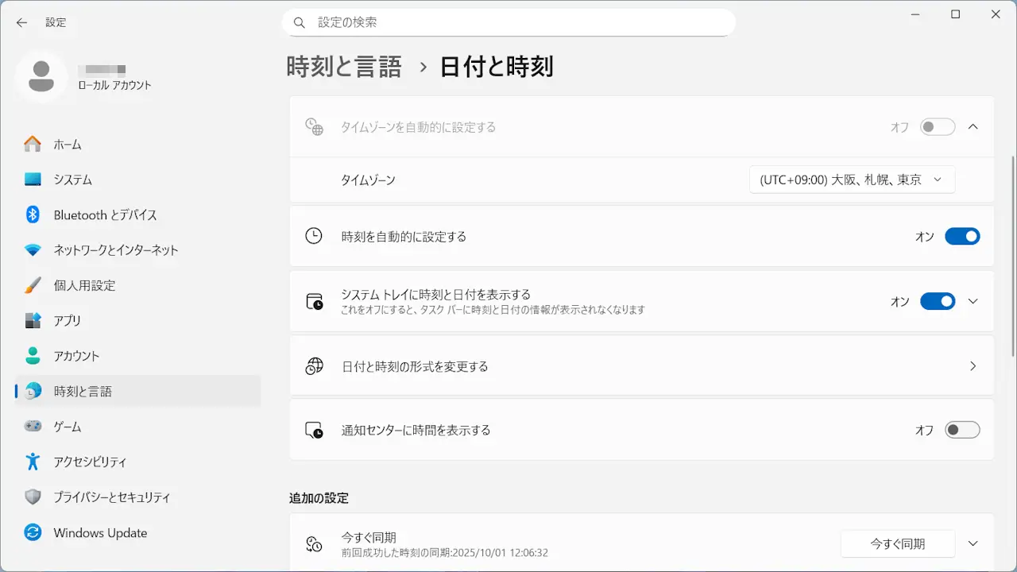Enable 通知センターに時間を表示する toggle
The height and width of the screenshot is (572, 1017).
961,430
